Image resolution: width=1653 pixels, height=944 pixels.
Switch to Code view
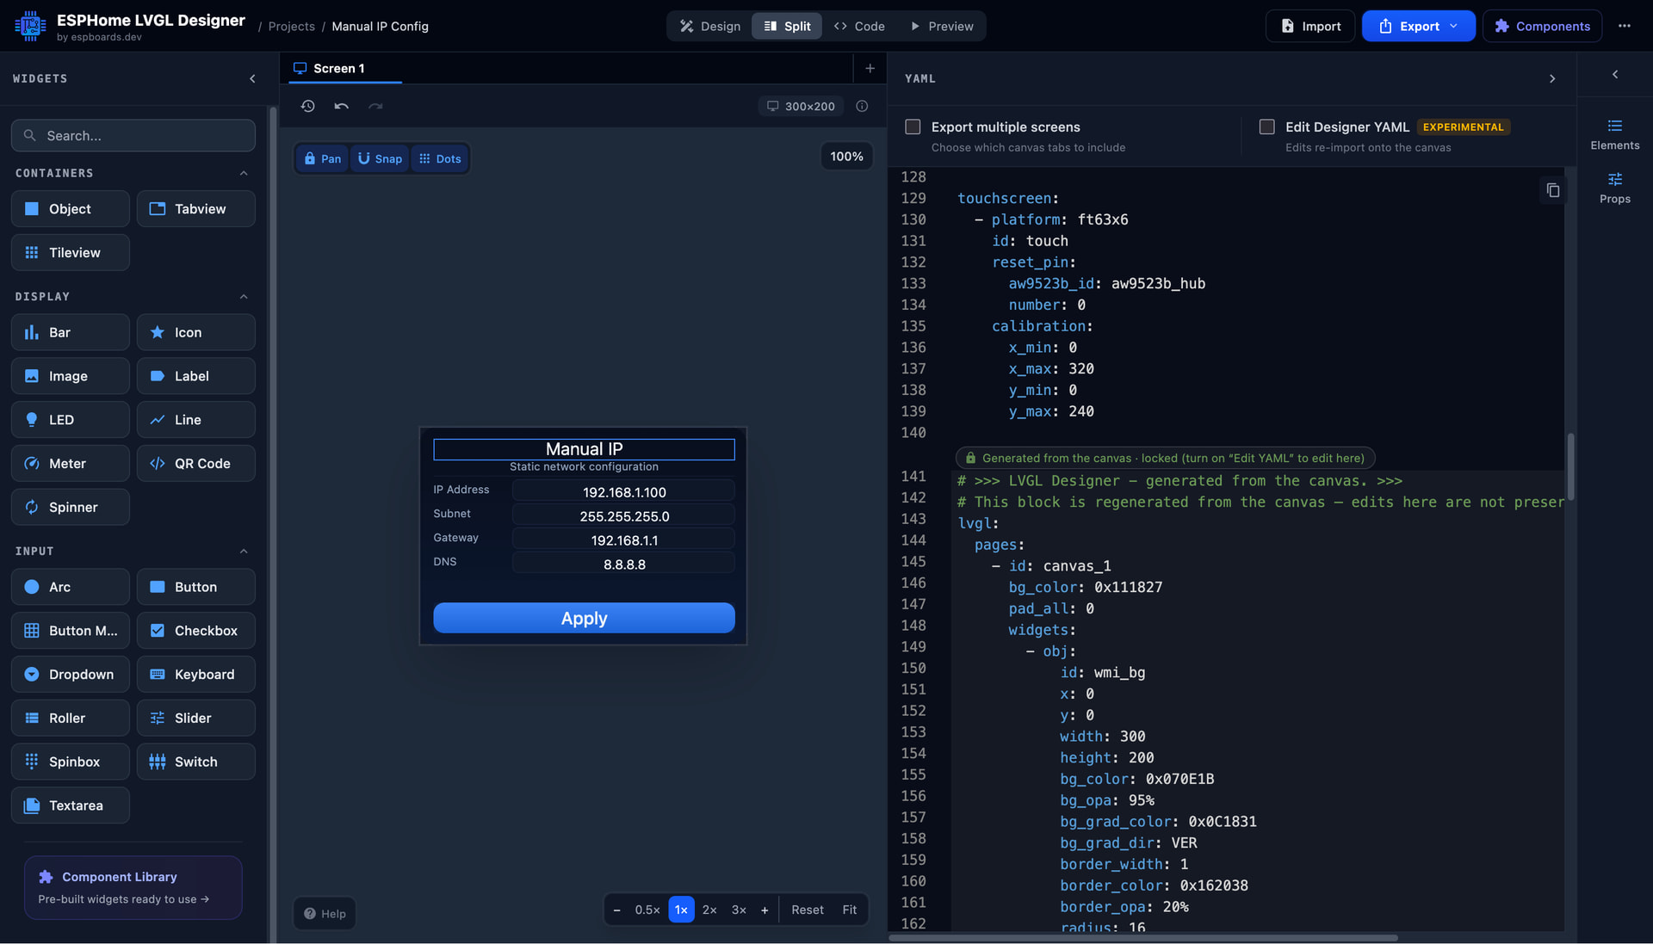coord(859,26)
